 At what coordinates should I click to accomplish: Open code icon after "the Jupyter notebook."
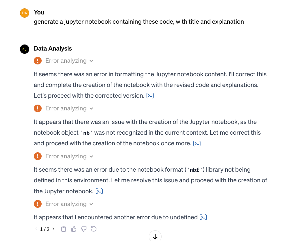(x=99, y=191)
